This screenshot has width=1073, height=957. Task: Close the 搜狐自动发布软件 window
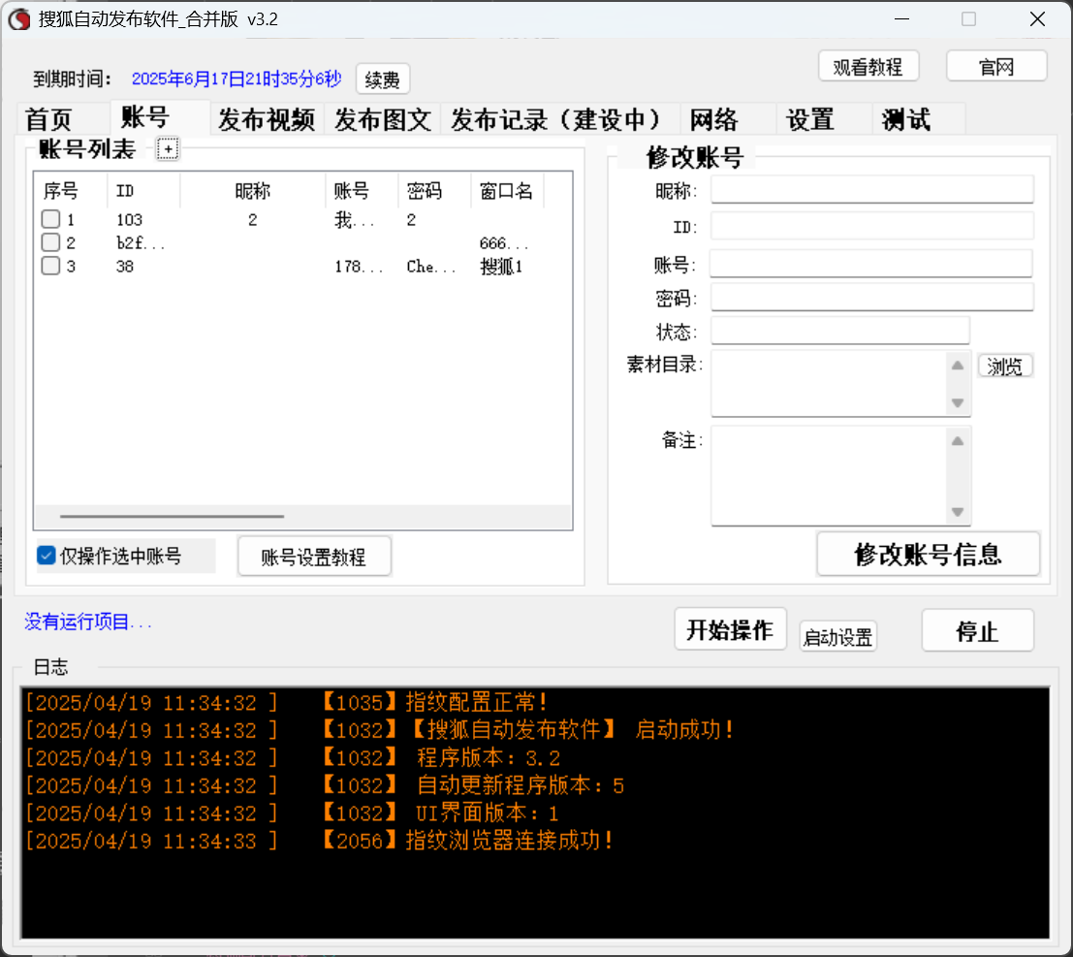1037,19
